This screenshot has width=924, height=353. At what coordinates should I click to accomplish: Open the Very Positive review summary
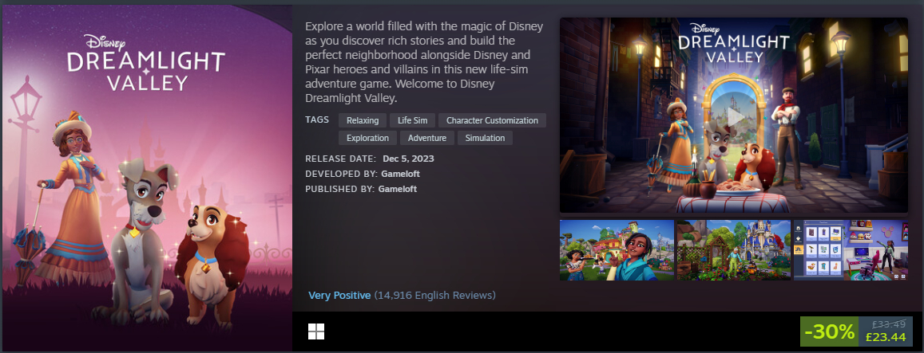pyautogui.click(x=339, y=296)
